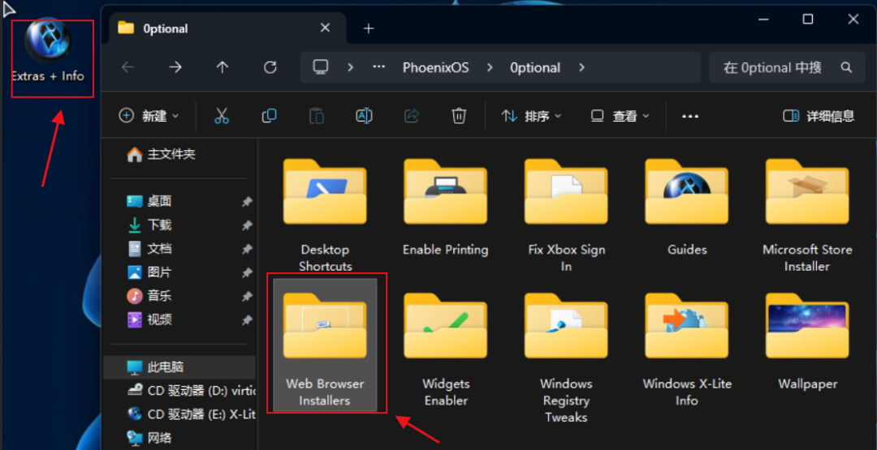
Task: Select 此电脑 in the sidebar
Action: (179, 367)
